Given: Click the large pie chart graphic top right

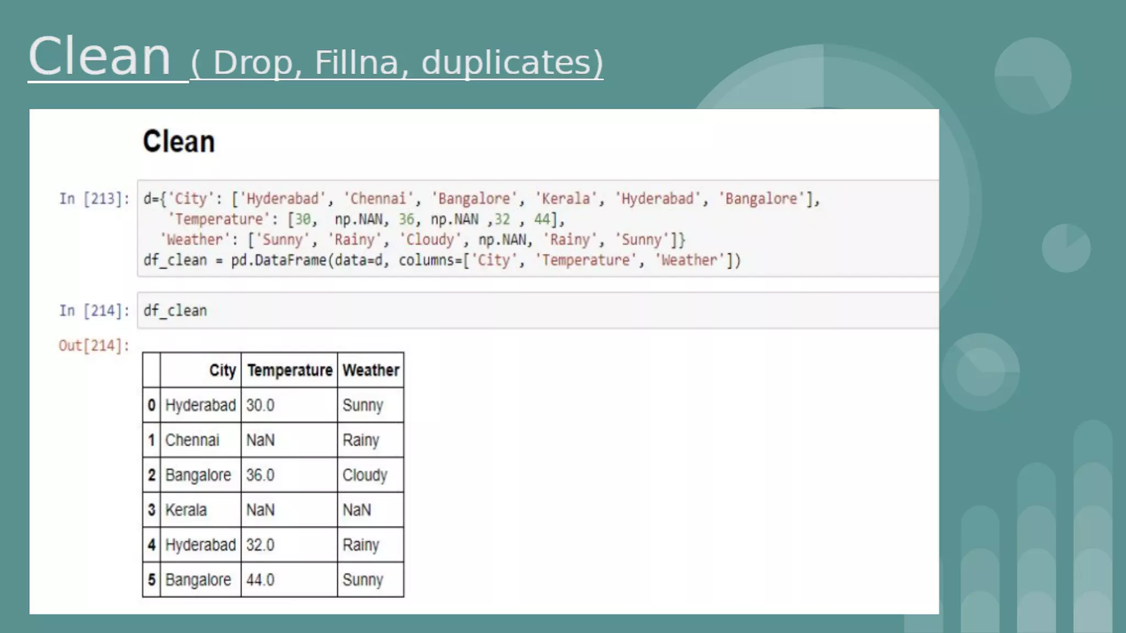Looking at the screenshot, I should [x=1033, y=76].
